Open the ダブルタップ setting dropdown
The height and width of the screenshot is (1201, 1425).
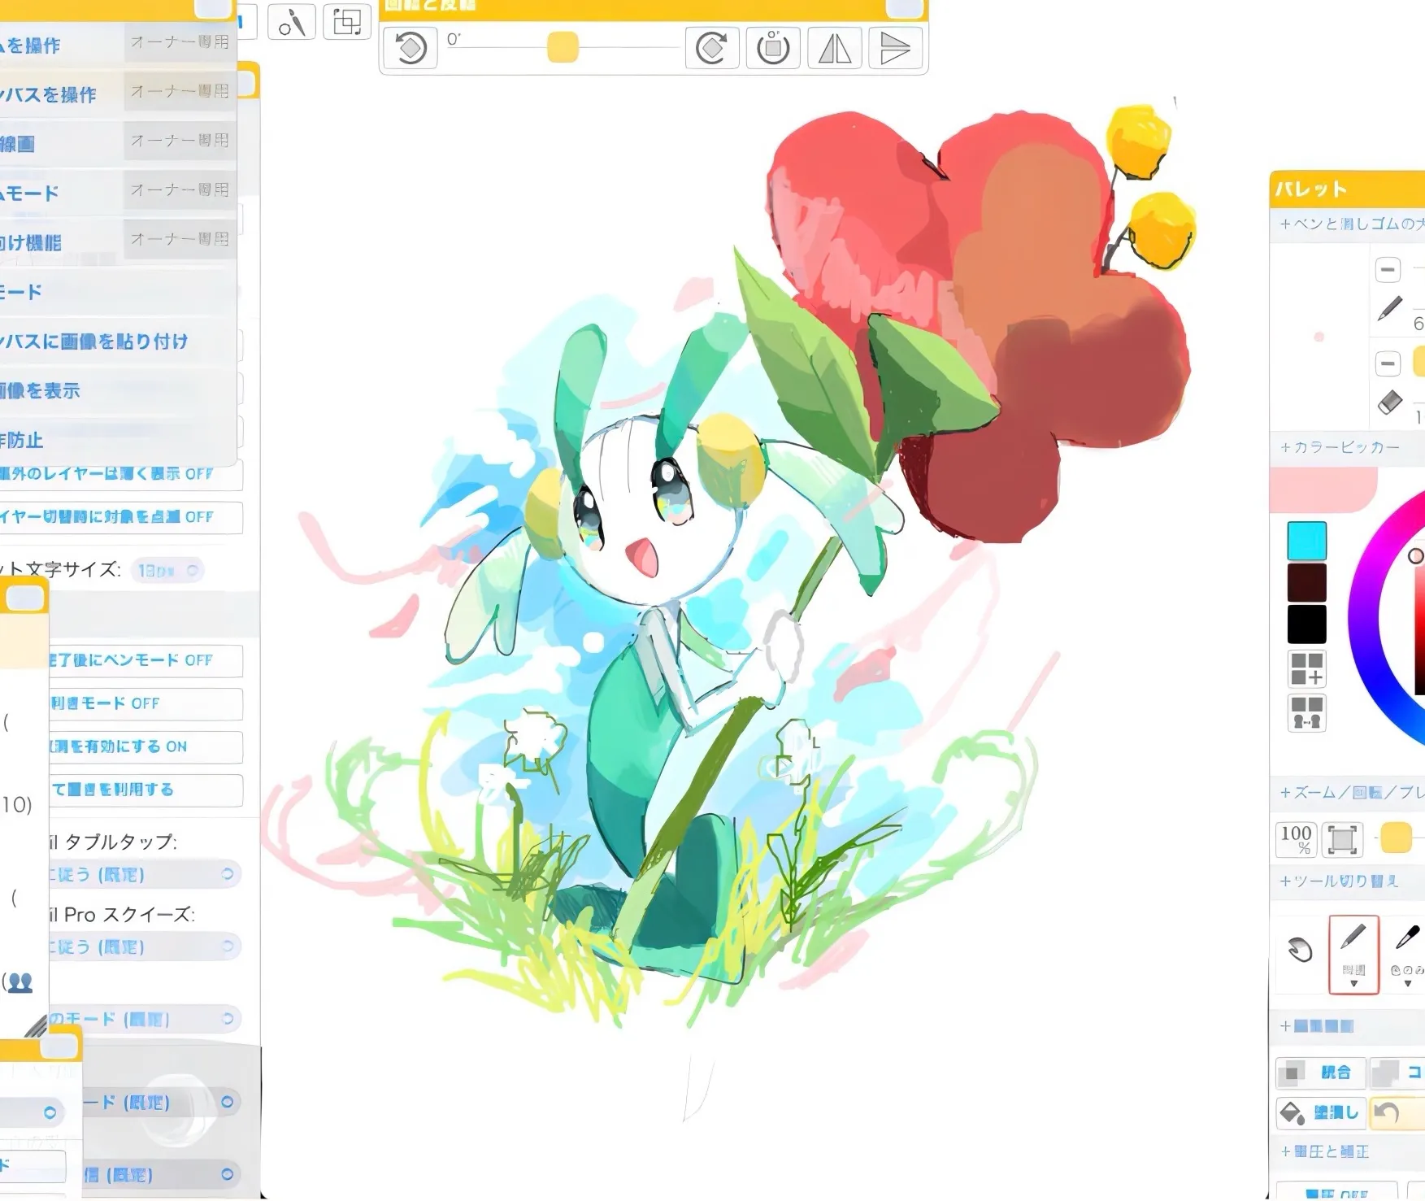(144, 874)
